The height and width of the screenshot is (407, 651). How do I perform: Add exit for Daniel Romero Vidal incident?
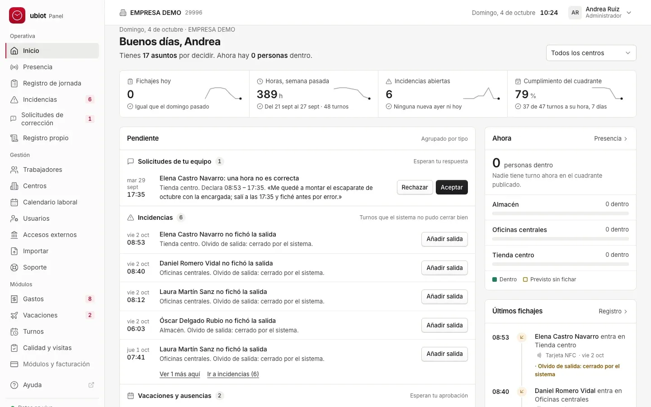[444, 268]
